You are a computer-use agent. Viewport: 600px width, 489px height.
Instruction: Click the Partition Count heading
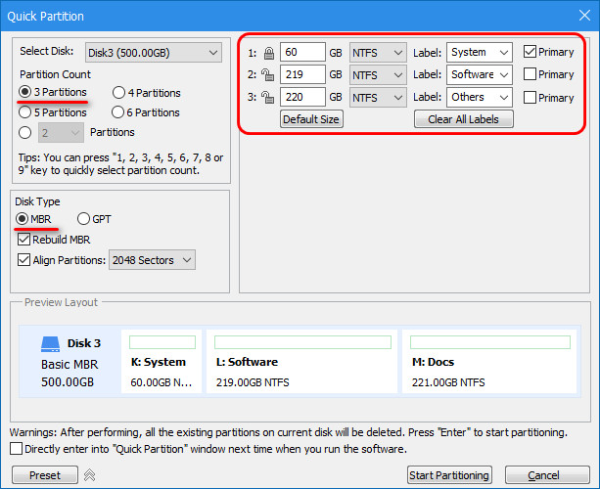tap(56, 74)
